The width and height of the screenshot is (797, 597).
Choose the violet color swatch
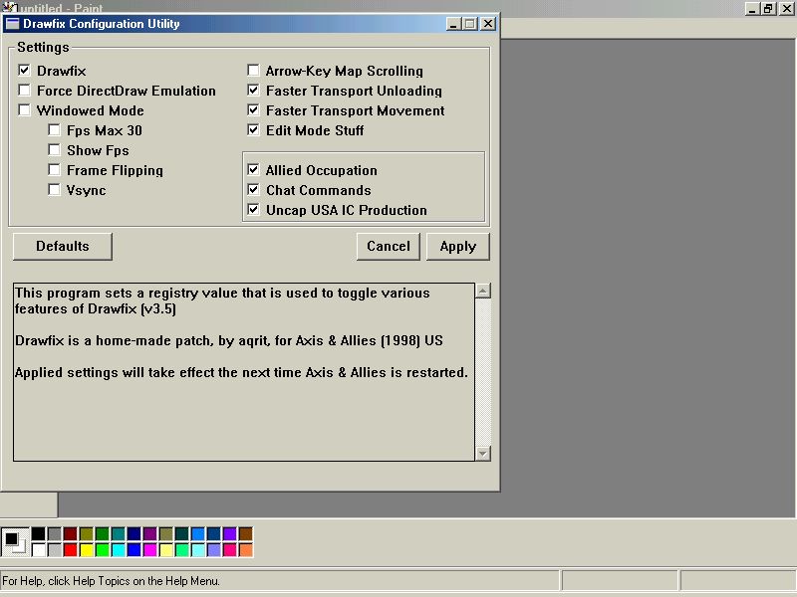click(x=230, y=533)
